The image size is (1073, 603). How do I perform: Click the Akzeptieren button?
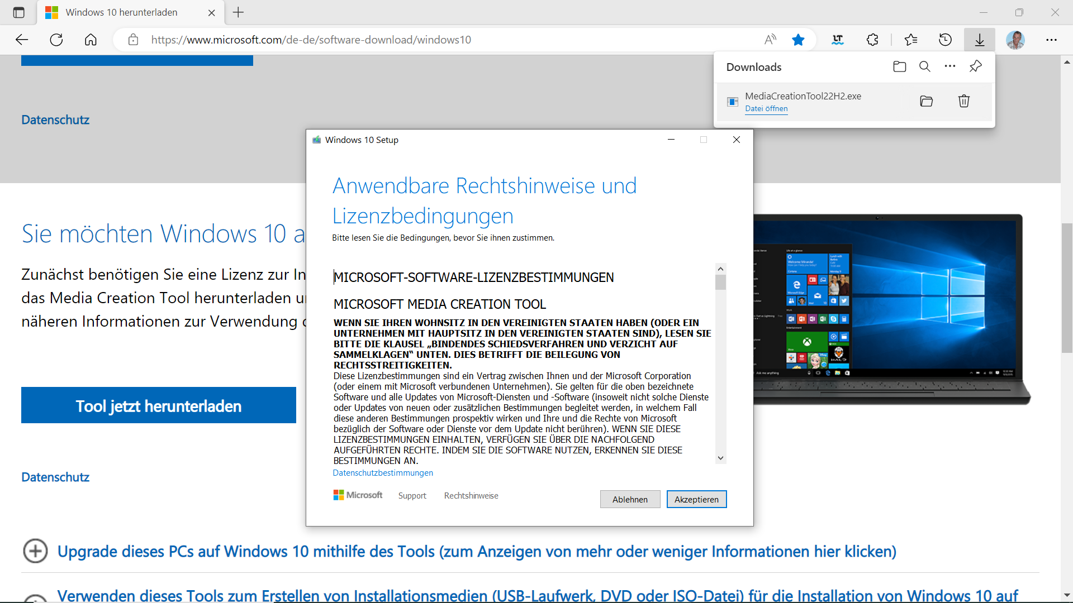click(x=696, y=499)
